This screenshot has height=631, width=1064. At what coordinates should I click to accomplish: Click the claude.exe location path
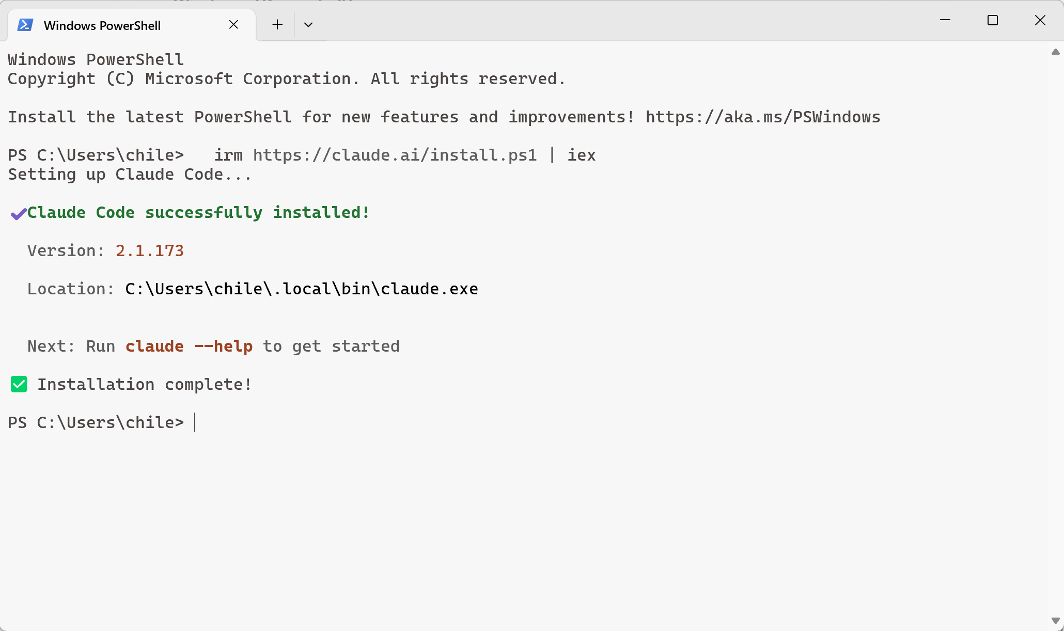coord(302,289)
